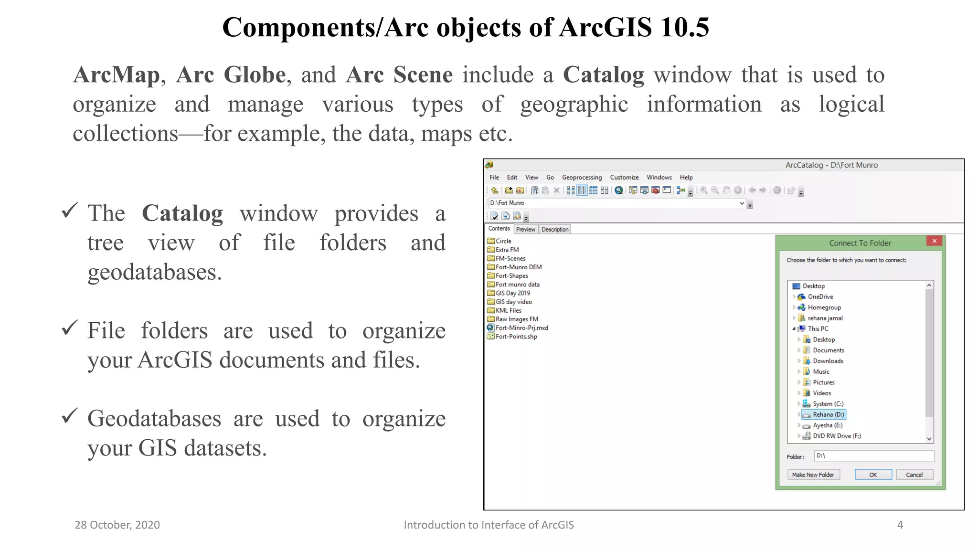The image size is (978, 550).
Task: Select the Fort-Points.shp shapefile
Action: (512, 337)
